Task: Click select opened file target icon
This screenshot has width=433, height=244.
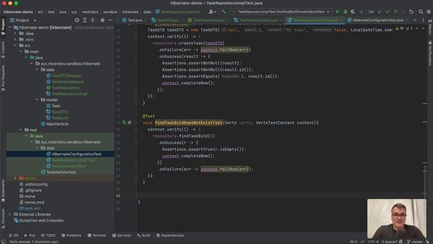Action: (x=77, y=20)
